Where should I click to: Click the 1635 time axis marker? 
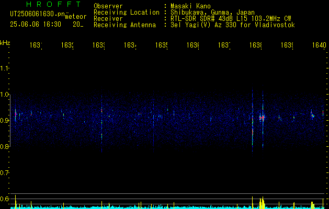pos(162,45)
